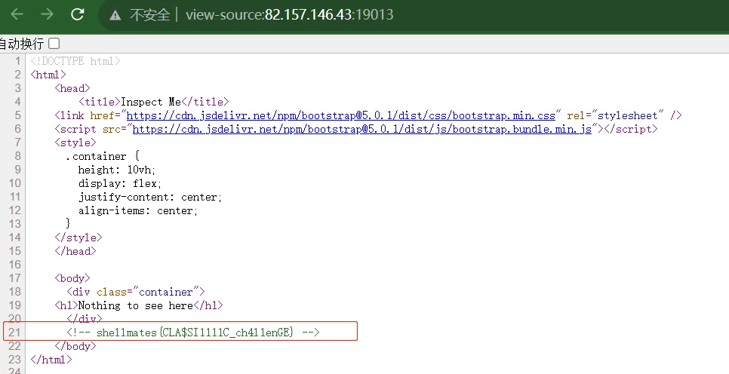Reload the page with refresh icon
The width and height of the screenshot is (729, 374).
coord(77,14)
